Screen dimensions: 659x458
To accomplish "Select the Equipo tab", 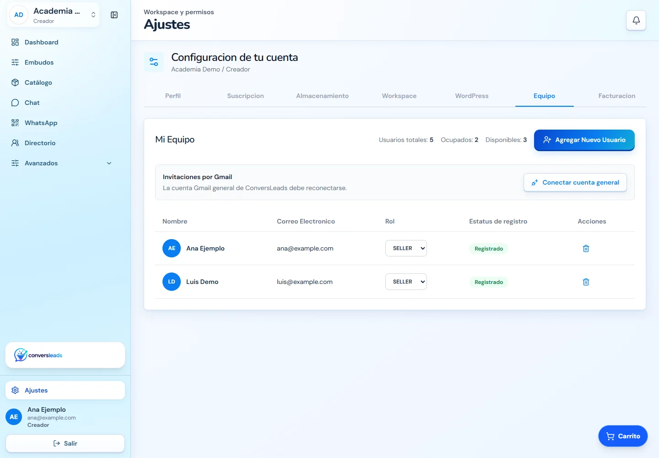I will click(544, 96).
